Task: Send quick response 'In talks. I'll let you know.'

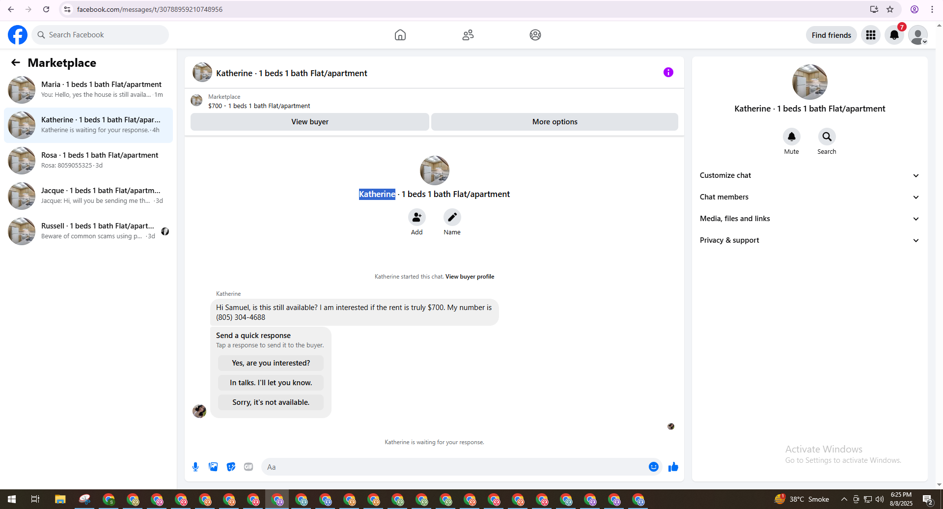Action: pos(271,383)
